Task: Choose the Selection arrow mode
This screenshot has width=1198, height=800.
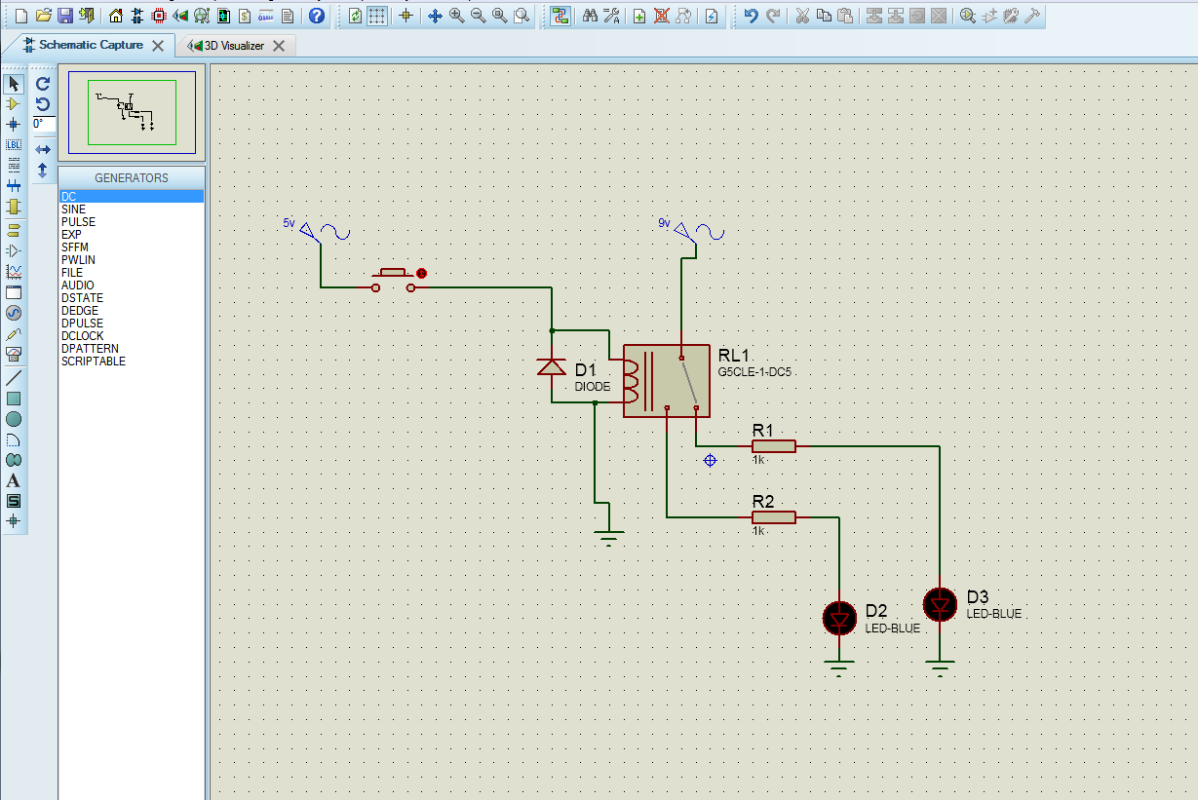Action: point(14,84)
